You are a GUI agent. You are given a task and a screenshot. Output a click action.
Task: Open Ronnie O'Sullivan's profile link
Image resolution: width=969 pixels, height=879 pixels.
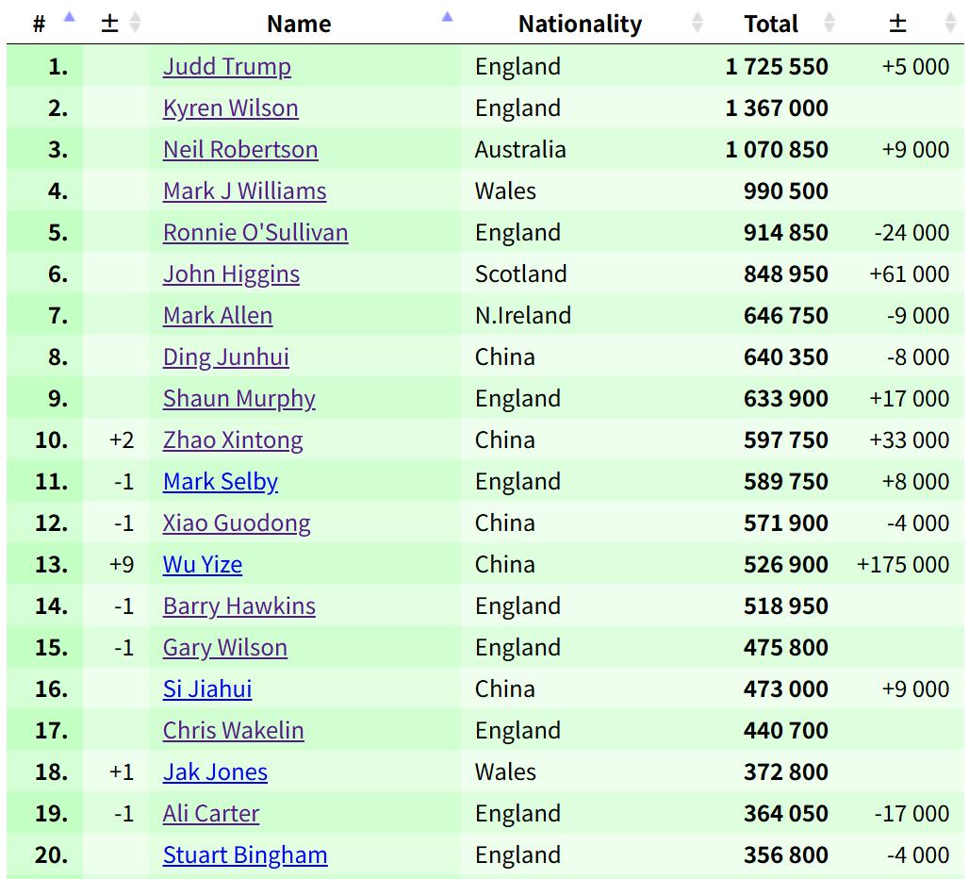(255, 233)
